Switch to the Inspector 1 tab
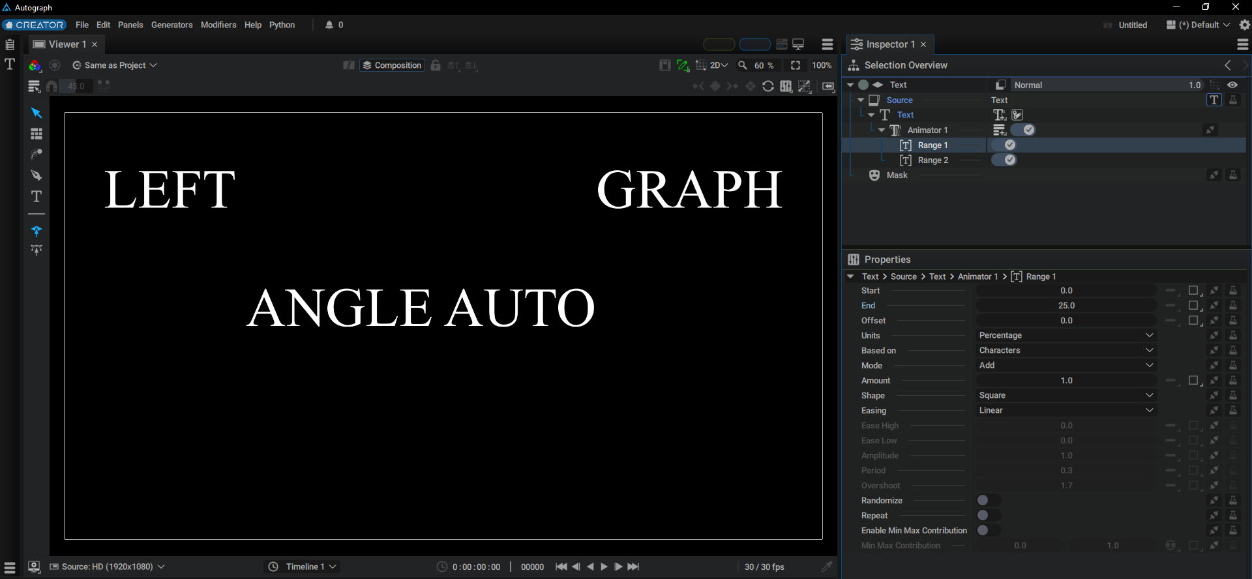 pyautogui.click(x=890, y=44)
